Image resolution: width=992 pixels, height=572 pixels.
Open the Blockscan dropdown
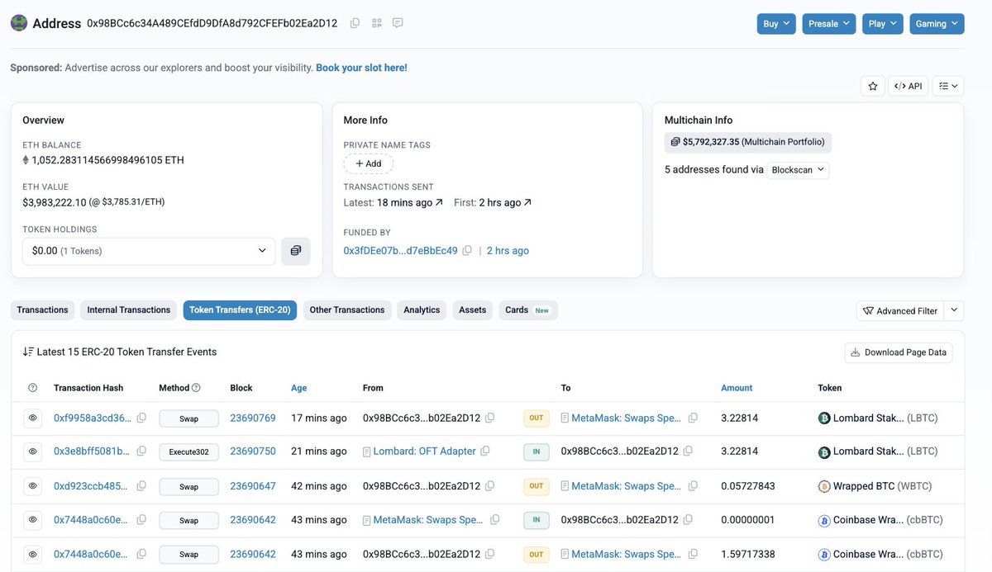(797, 170)
